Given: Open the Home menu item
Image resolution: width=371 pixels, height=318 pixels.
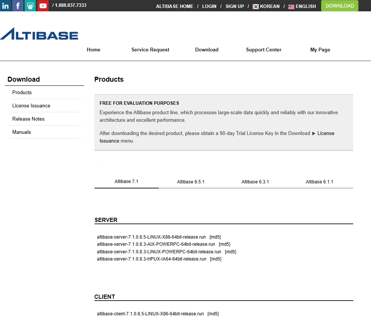Looking at the screenshot, I should pos(93,50).
